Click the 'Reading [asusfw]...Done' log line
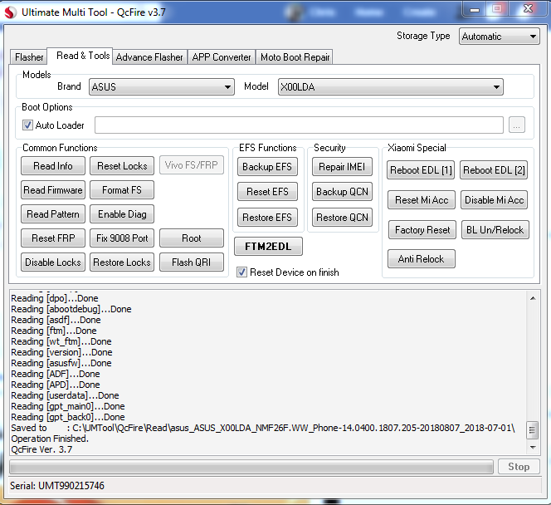Viewport: 551px width, 505px height. click(61, 363)
